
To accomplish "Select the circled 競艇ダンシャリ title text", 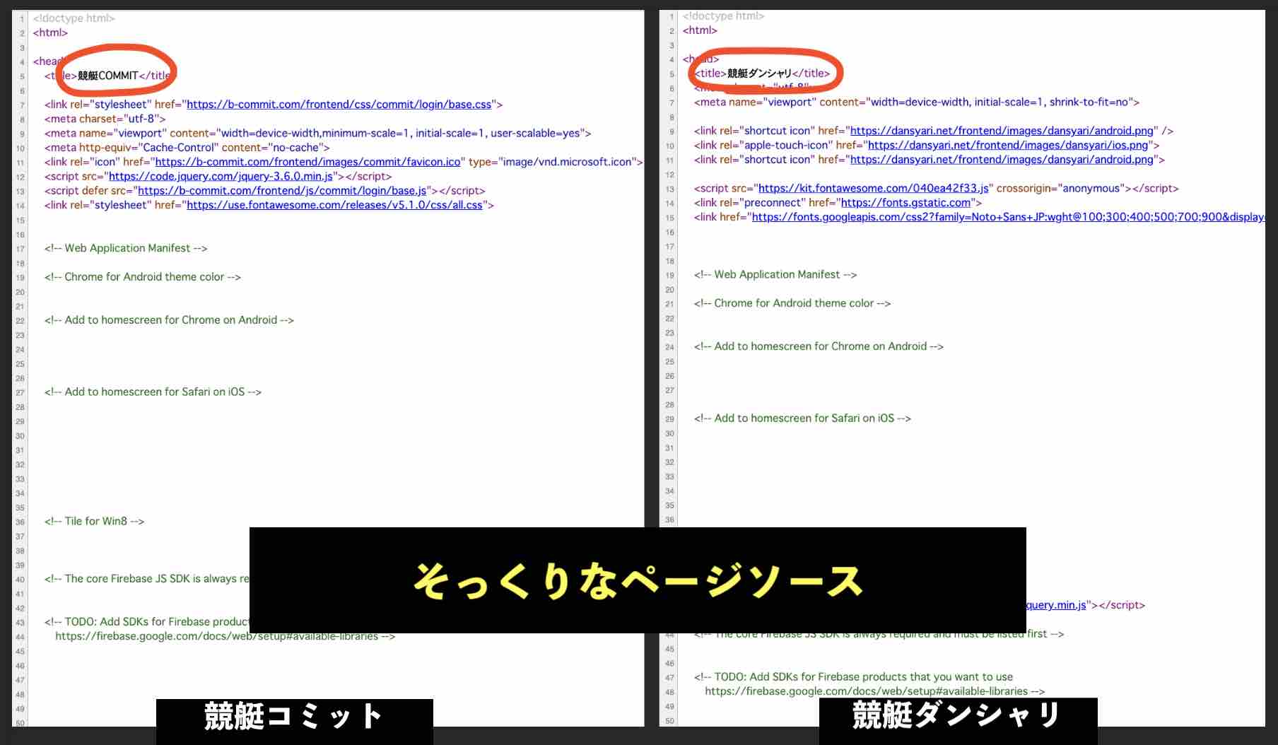I will (x=758, y=72).
